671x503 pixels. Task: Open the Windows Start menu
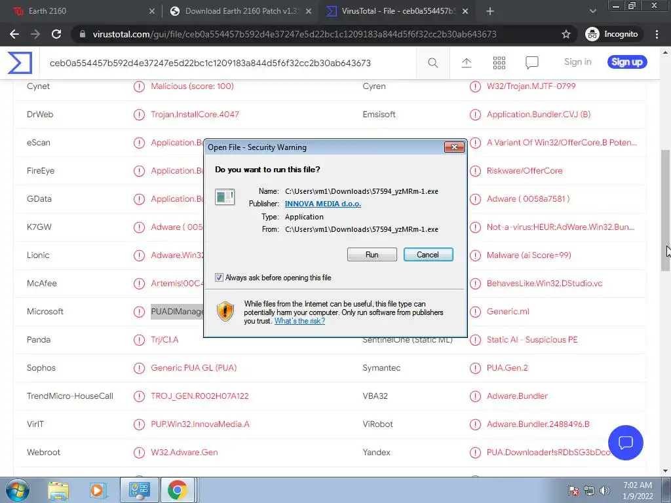(x=17, y=490)
